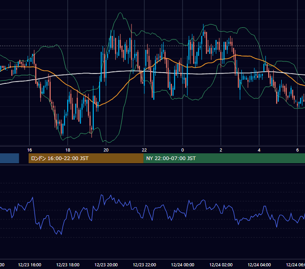Click the 12/24 04:00 date label
Viewport: 305px width, 269px height.
(259, 265)
